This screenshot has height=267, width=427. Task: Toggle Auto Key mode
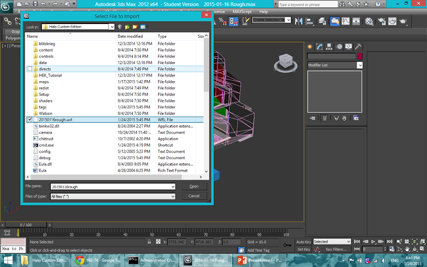304,242
